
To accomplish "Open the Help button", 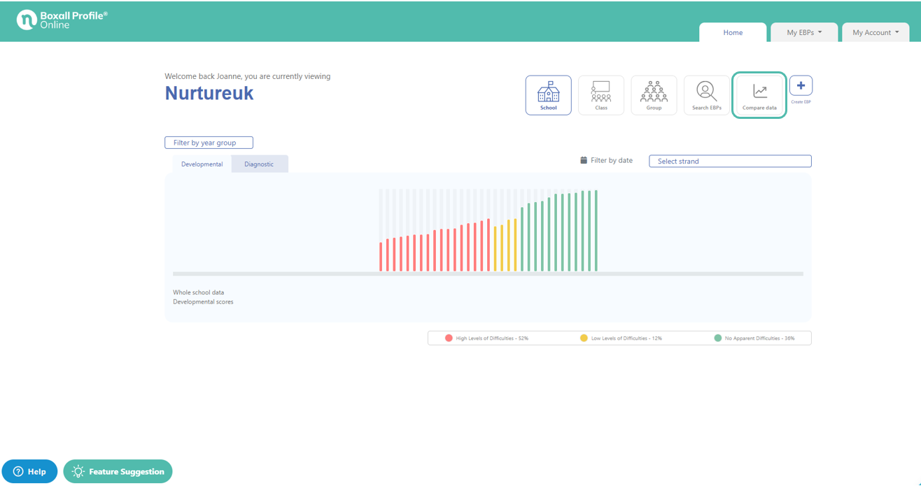I will (x=29, y=471).
